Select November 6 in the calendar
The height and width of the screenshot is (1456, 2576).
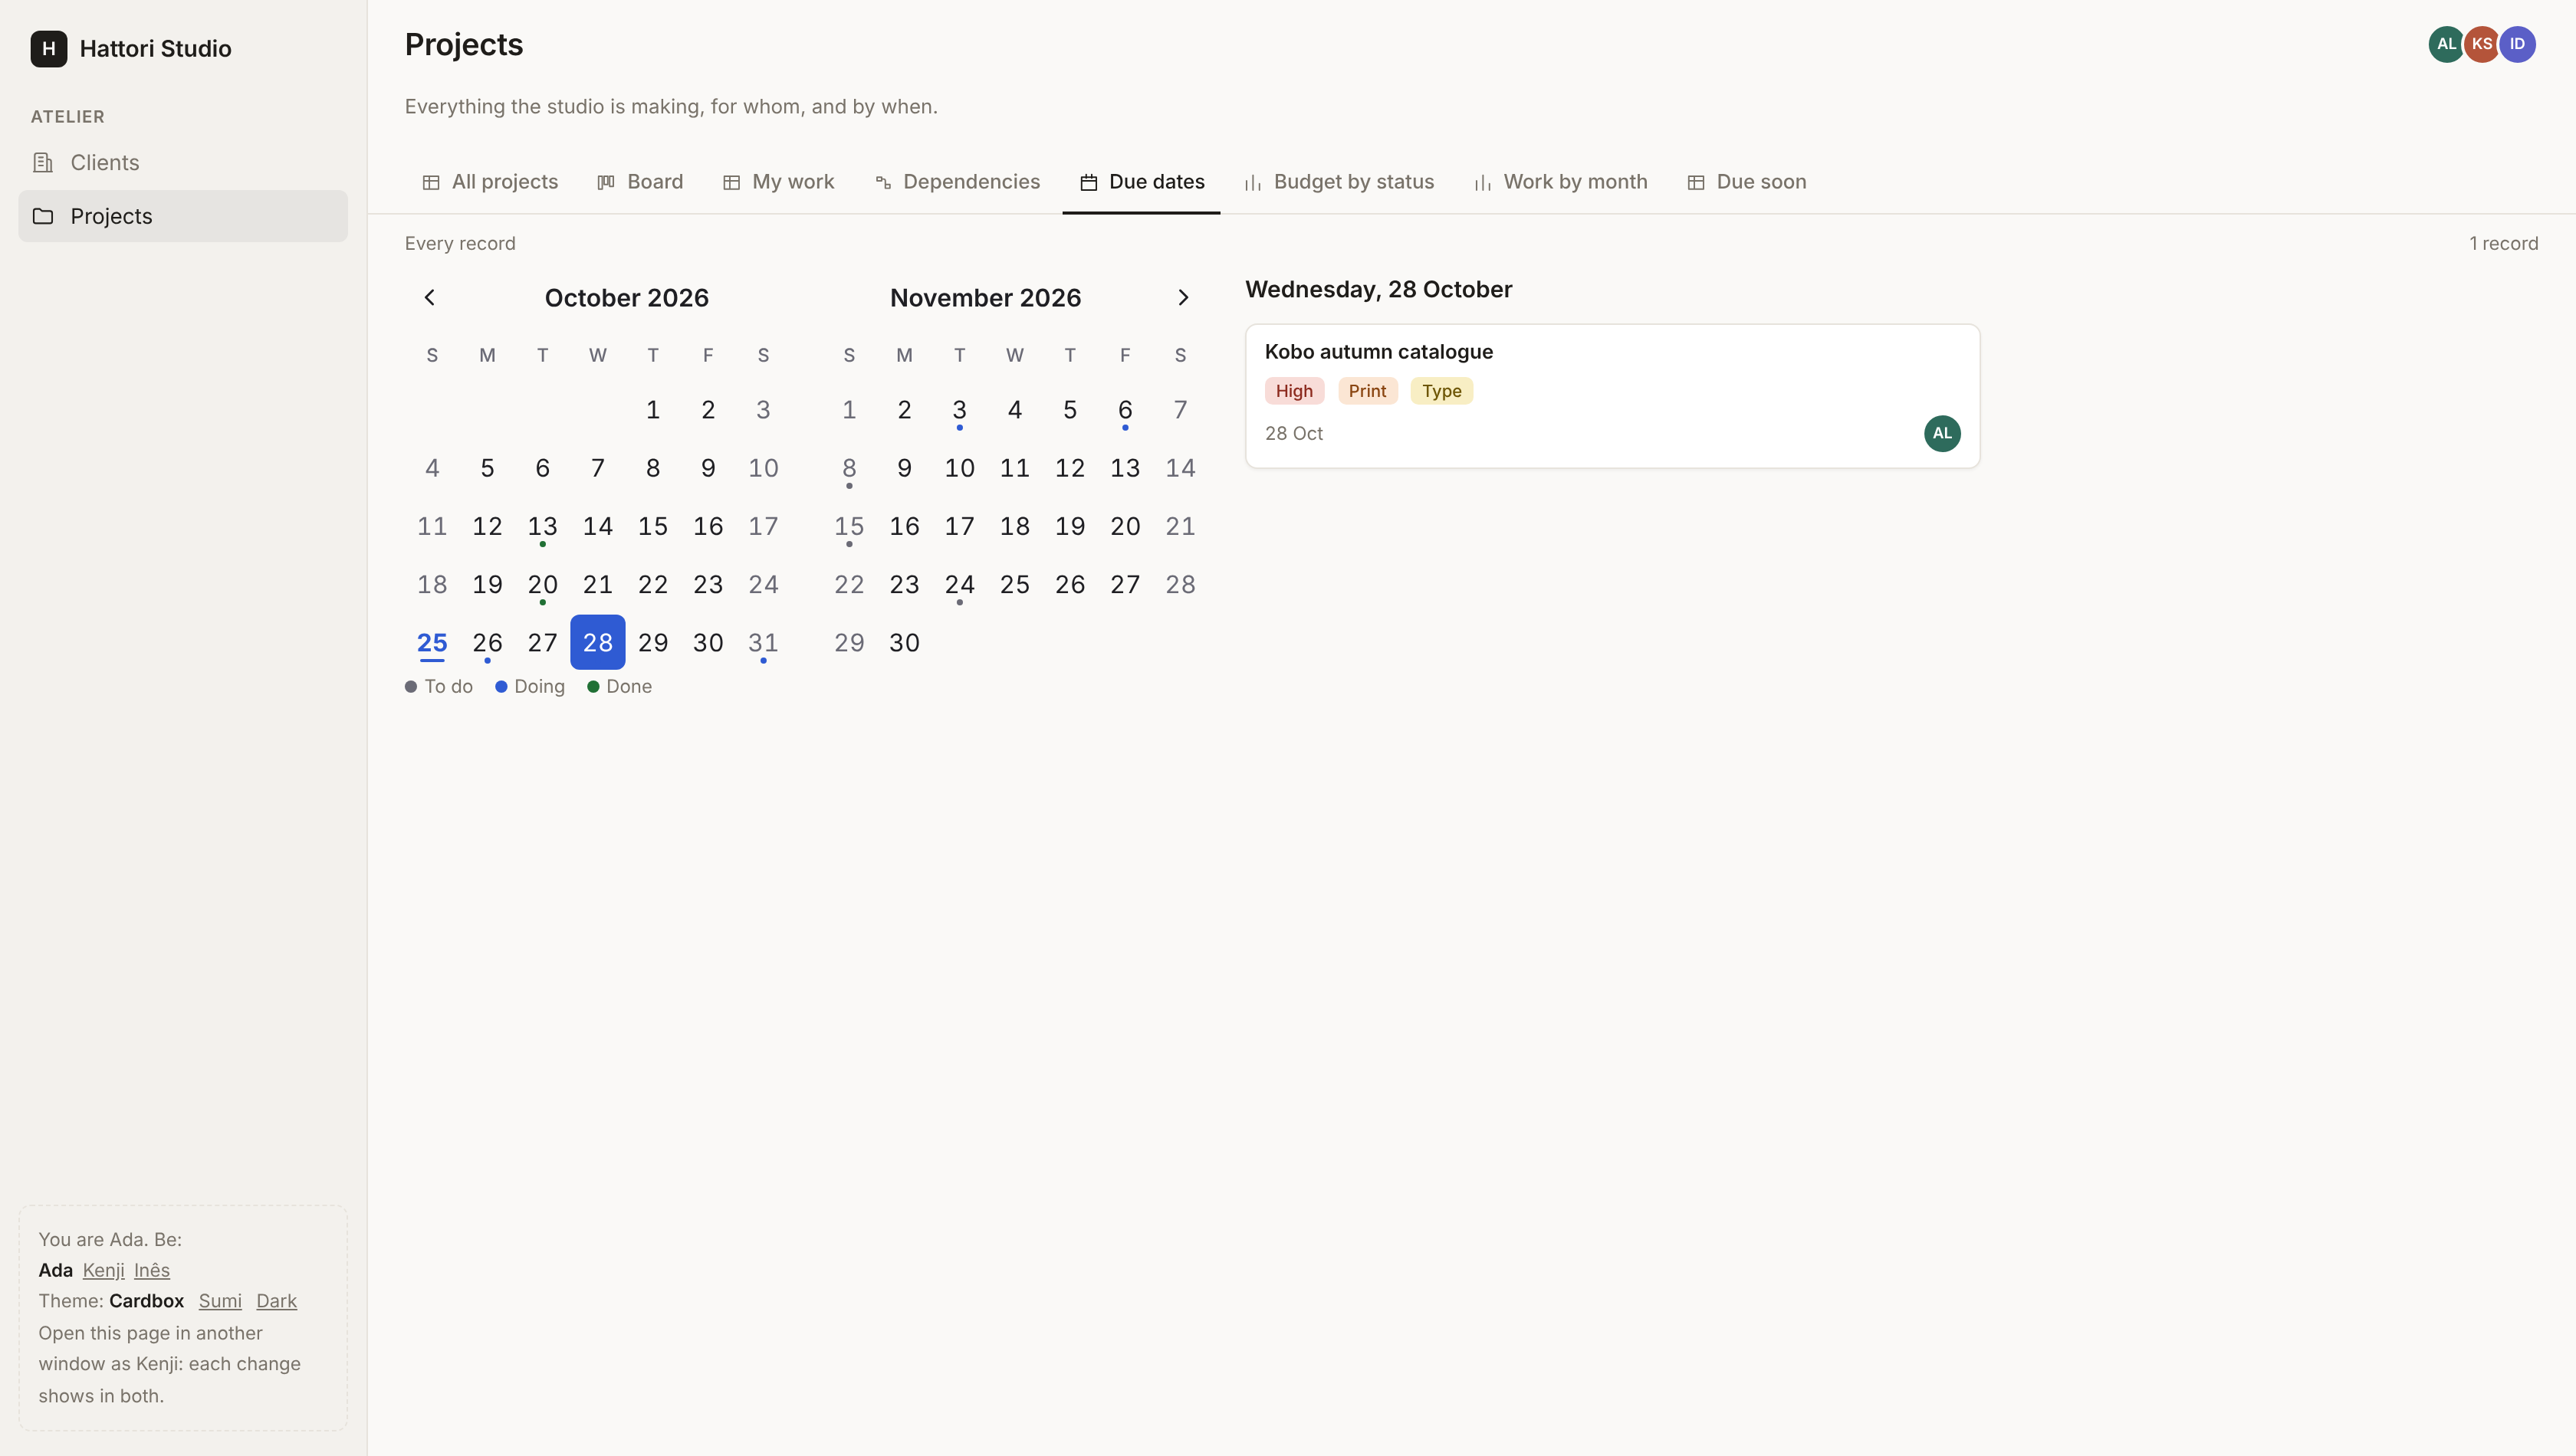(1125, 409)
